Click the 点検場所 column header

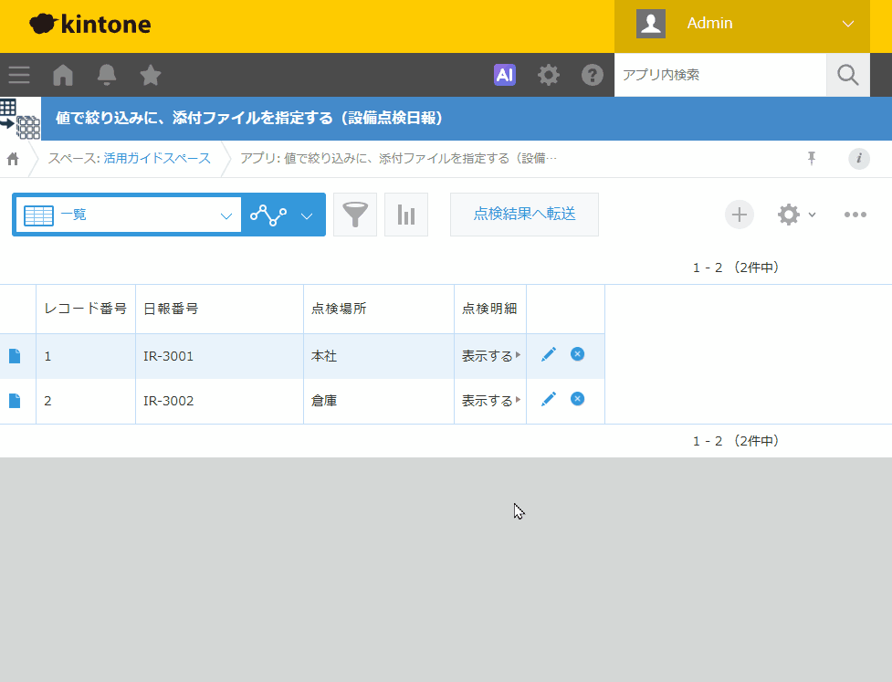tap(379, 309)
